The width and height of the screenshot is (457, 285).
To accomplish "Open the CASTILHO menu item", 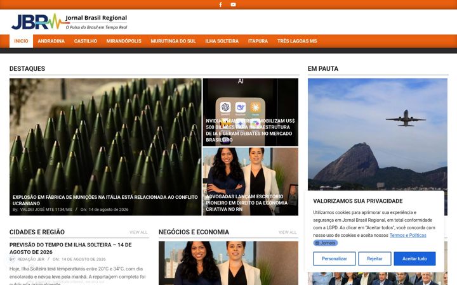I will pyautogui.click(x=86, y=41).
